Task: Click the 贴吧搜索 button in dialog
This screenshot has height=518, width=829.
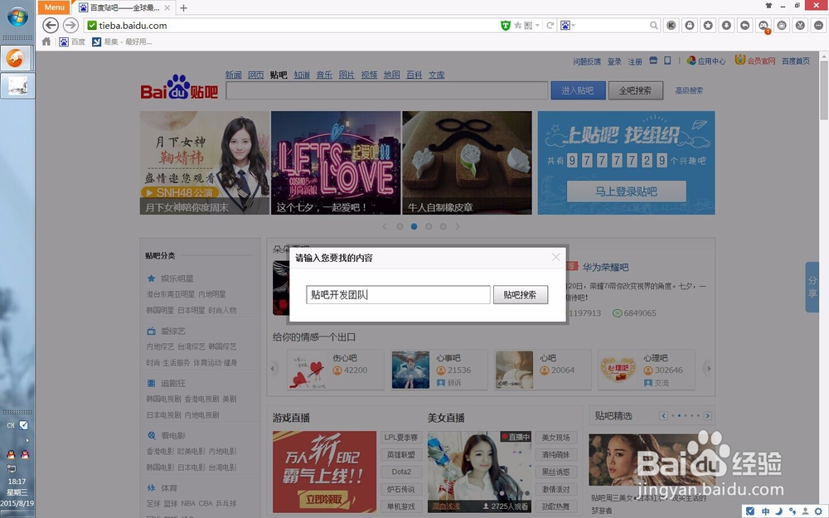Action: (521, 295)
